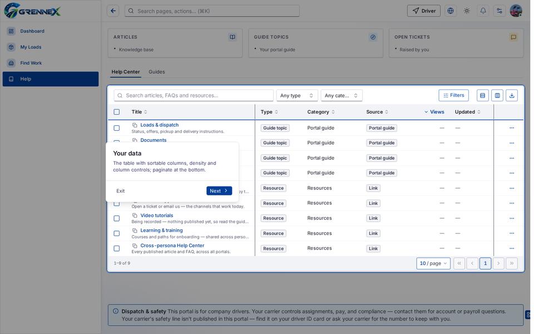Open the Learning & training link

pos(161,230)
